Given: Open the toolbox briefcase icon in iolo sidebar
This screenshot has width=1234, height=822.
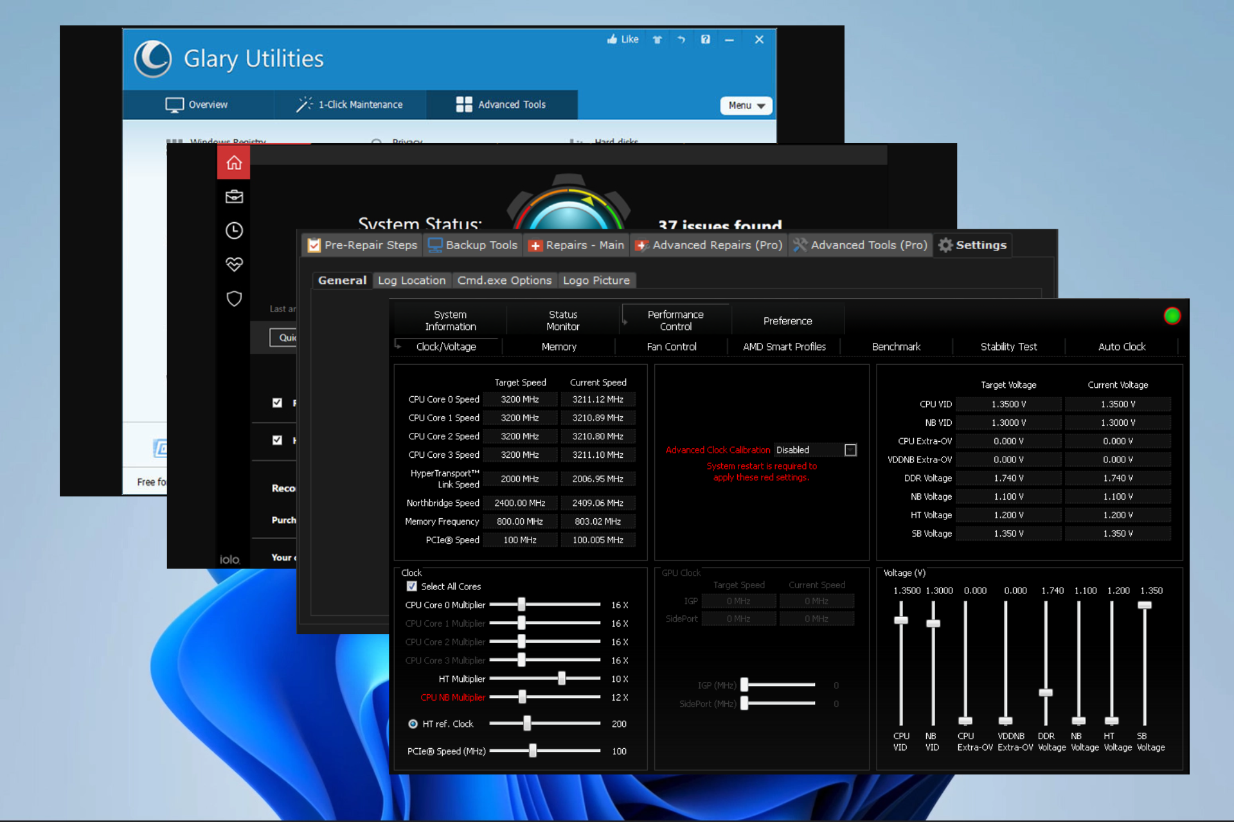Looking at the screenshot, I should coord(234,197).
